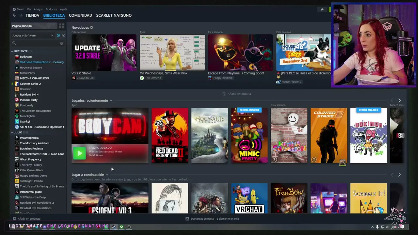Click the network tray icon
This screenshot has height=235, width=418.
click(382, 227)
